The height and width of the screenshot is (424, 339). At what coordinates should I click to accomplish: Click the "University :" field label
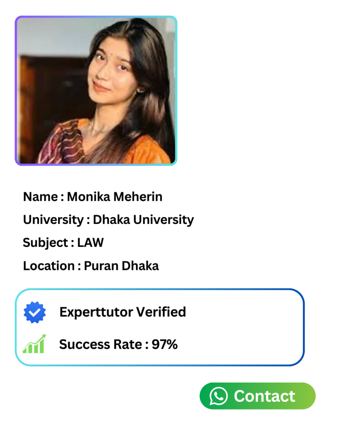(x=56, y=220)
